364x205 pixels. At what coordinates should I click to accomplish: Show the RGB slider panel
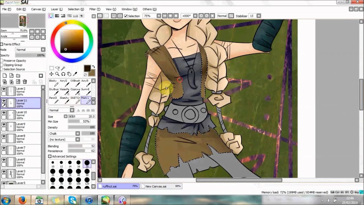(57, 16)
